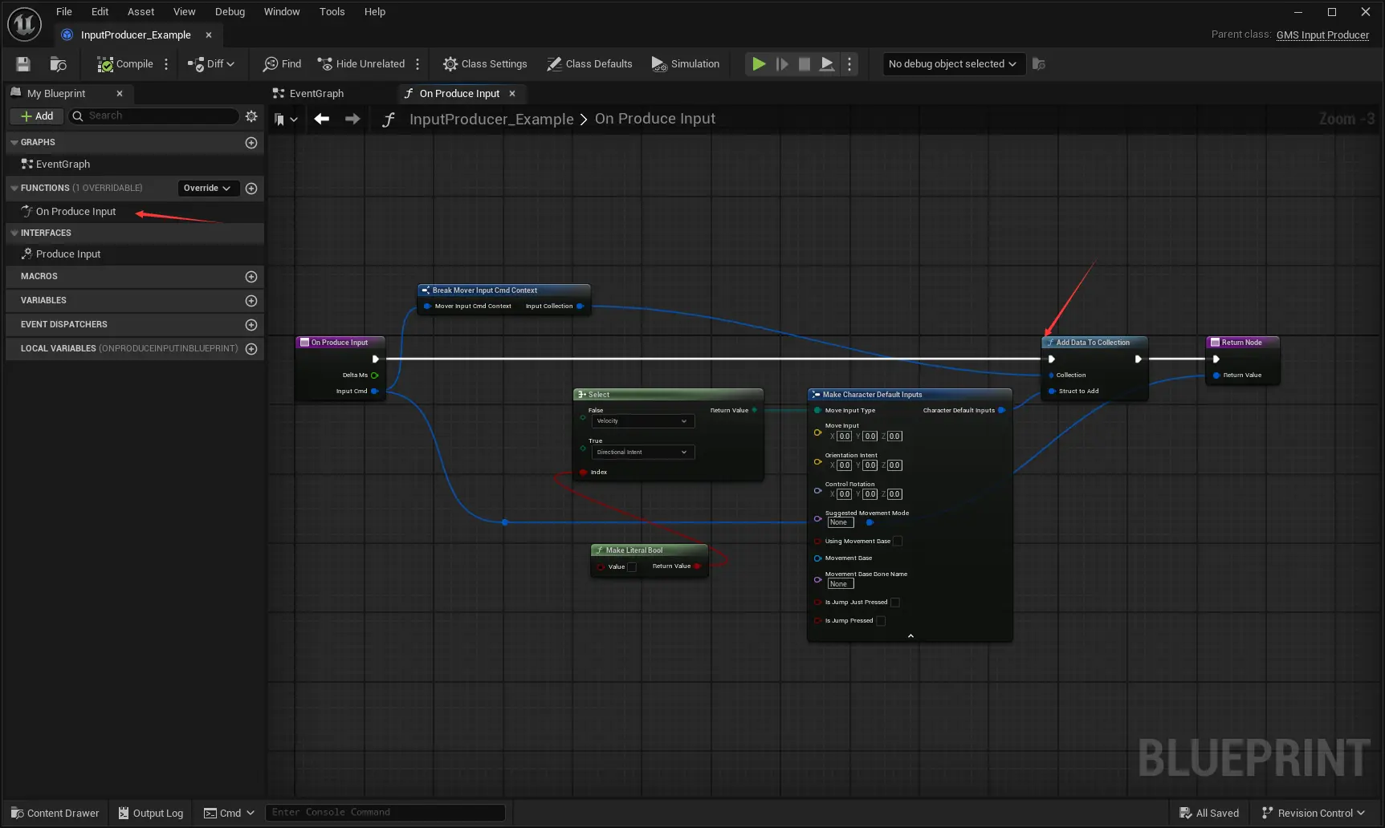Open the Window menu

coord(282,11)
